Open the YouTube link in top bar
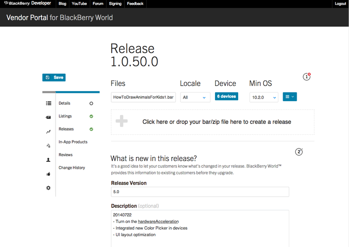The image size is (349, 247). coord(79,3)
